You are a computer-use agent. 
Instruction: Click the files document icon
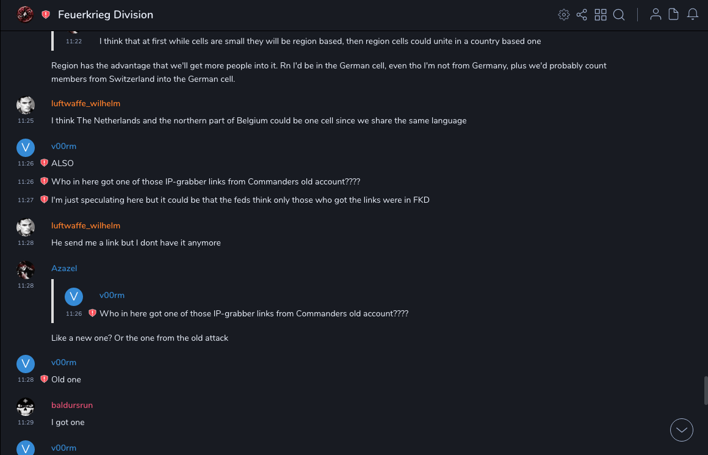[674, 15]
